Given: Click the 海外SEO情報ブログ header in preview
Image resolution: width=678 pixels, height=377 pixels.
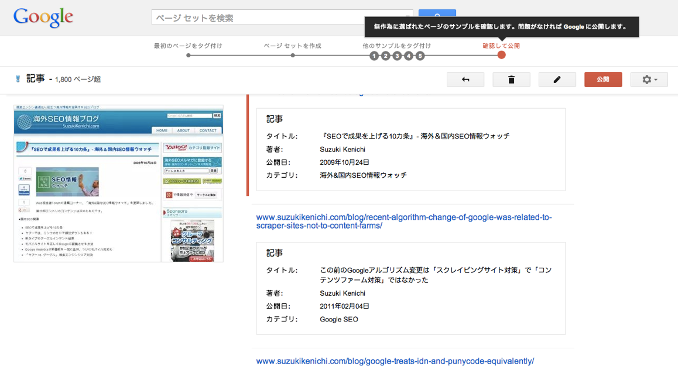Looking at the screenshot, I should (x=66, y=119).
